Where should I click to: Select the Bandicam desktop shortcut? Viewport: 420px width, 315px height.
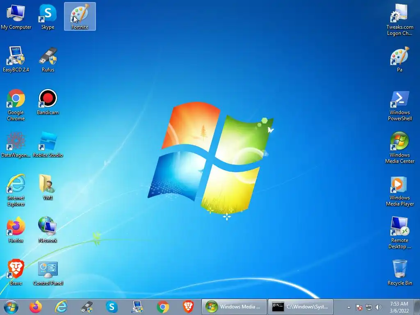click(48, 102)
